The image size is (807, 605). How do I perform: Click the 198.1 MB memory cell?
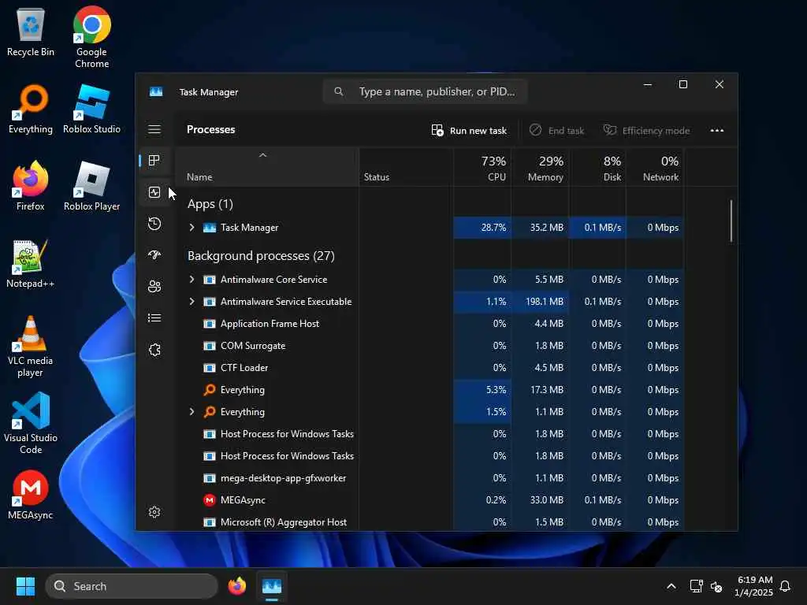point(540,302)
